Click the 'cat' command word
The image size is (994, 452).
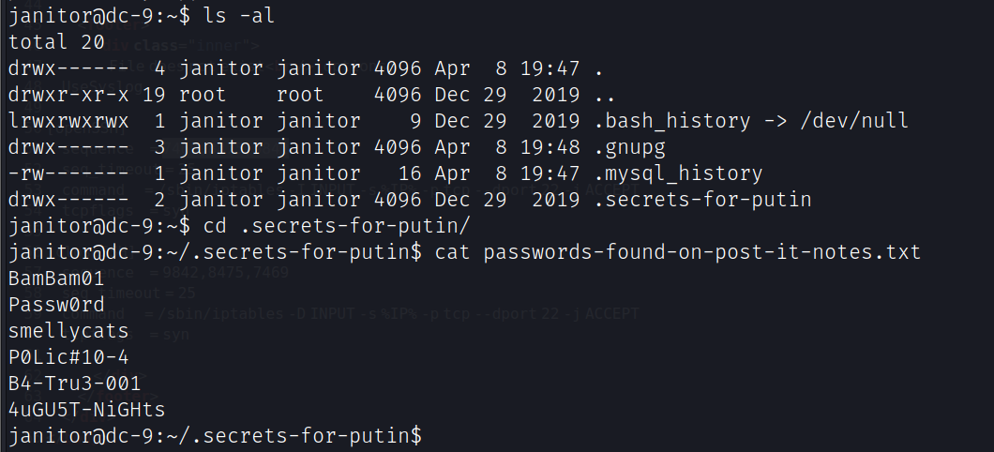click(453, 252)
